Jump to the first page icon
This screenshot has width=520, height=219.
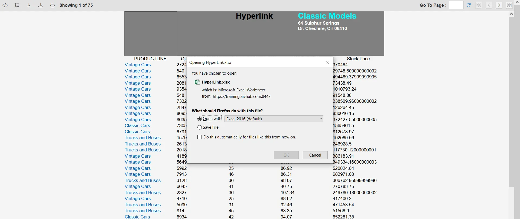click(479, 5)
